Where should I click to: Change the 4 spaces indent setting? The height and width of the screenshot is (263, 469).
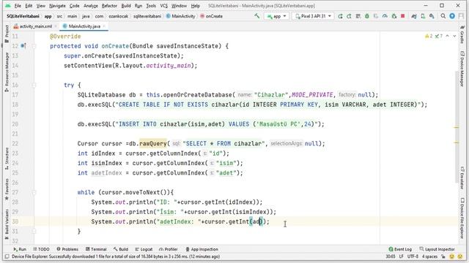[x=429, y=256]
